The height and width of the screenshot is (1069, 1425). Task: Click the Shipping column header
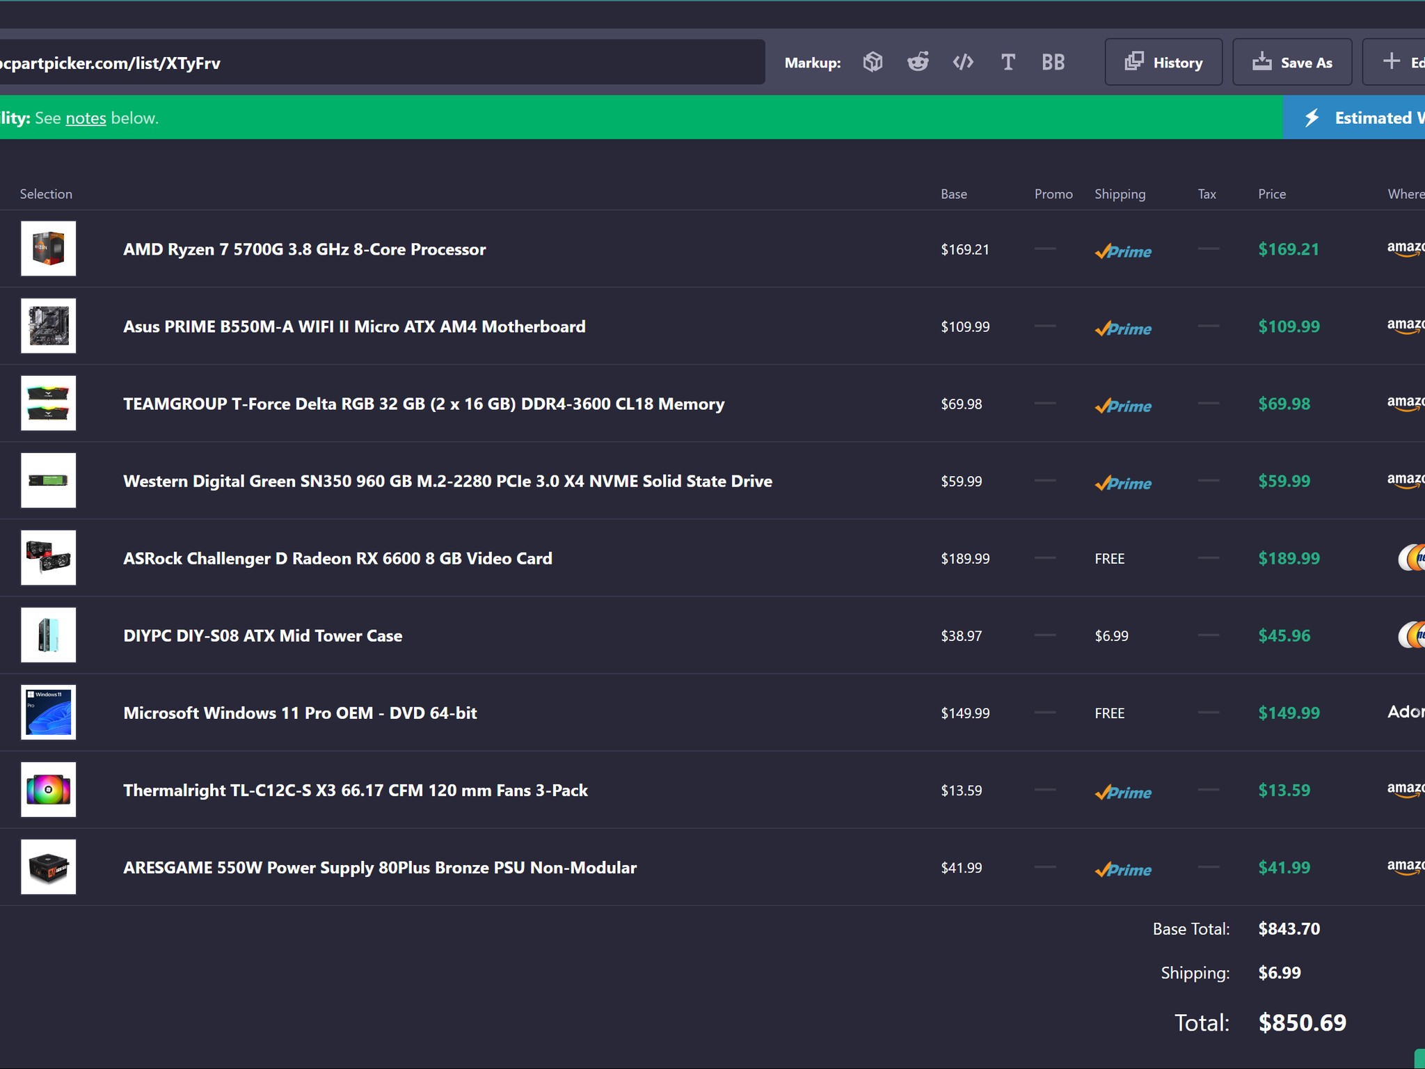[1120, 194]
